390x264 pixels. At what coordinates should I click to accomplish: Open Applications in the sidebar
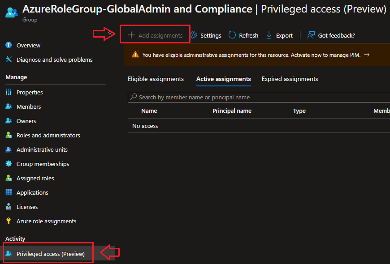tap(32, 192)
